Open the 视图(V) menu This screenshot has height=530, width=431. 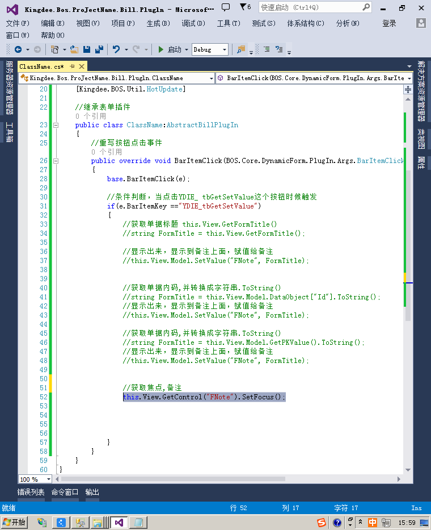pyautogui.click(x=88, y=23)
